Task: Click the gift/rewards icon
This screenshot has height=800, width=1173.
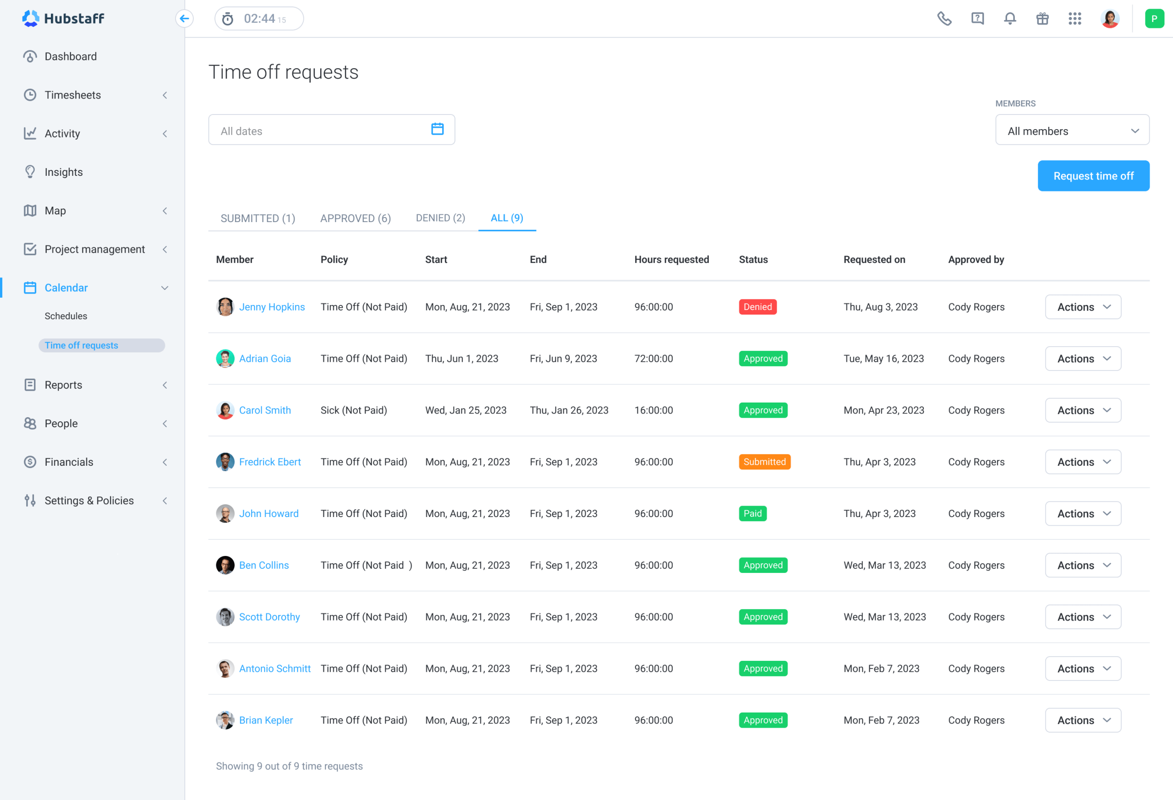Action: point(1042,18)
